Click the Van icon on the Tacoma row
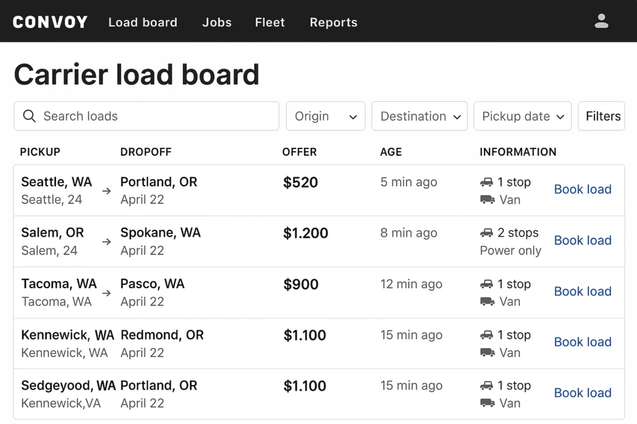This screenshot has height=424, width=637. click(x=486, y=302)
